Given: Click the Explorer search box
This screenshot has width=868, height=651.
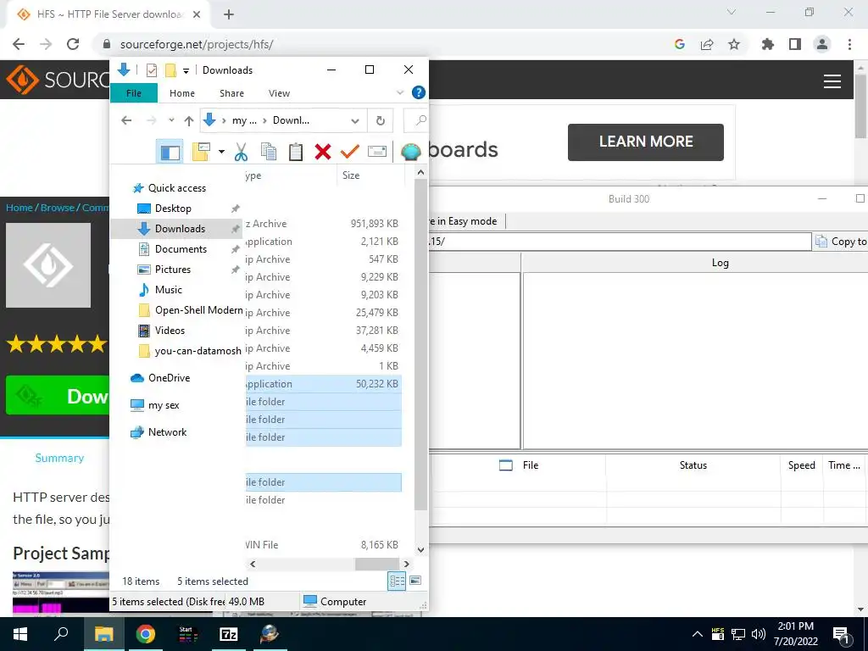Looking at the screenshot, I should 415,120.
